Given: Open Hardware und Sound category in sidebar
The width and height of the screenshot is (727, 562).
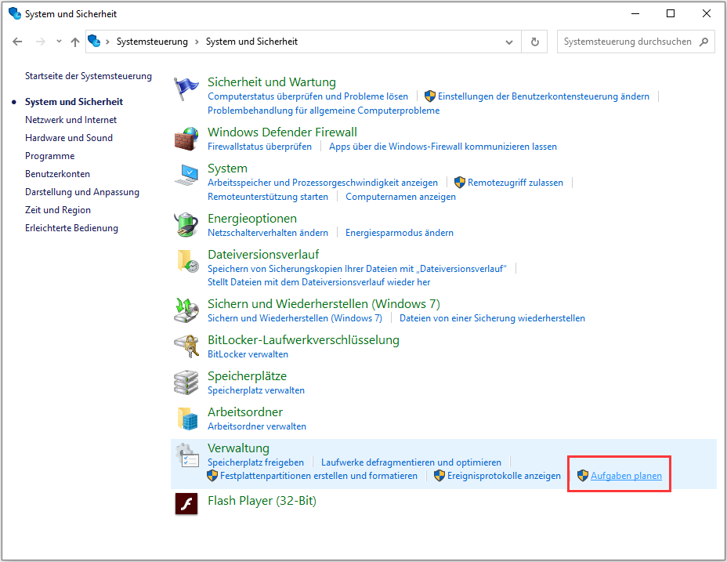Looking at the screenshot, I should [69, 138].
